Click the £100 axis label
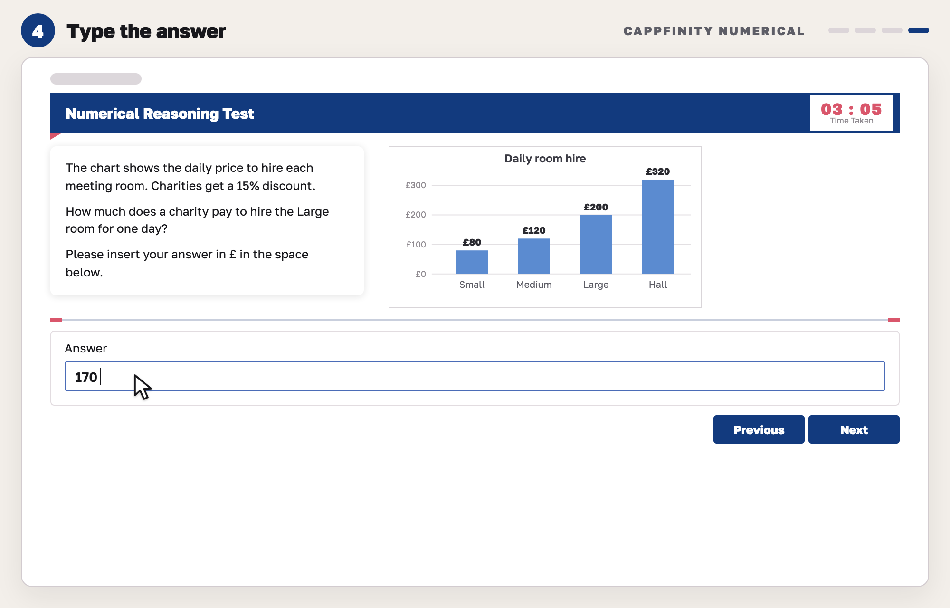 coord(416,245)
